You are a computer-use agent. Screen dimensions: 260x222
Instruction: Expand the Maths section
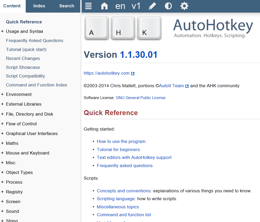pos(2,143)
